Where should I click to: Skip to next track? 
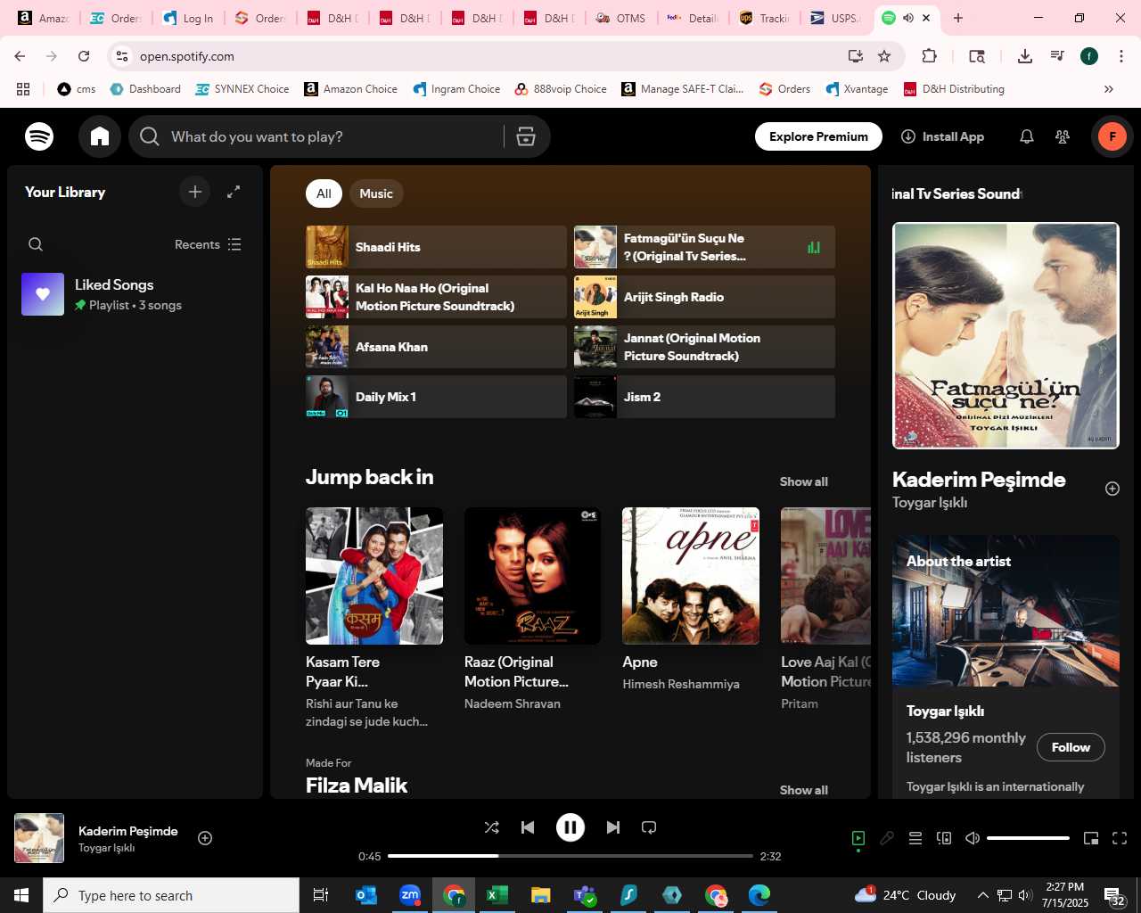tap(613, 827)
